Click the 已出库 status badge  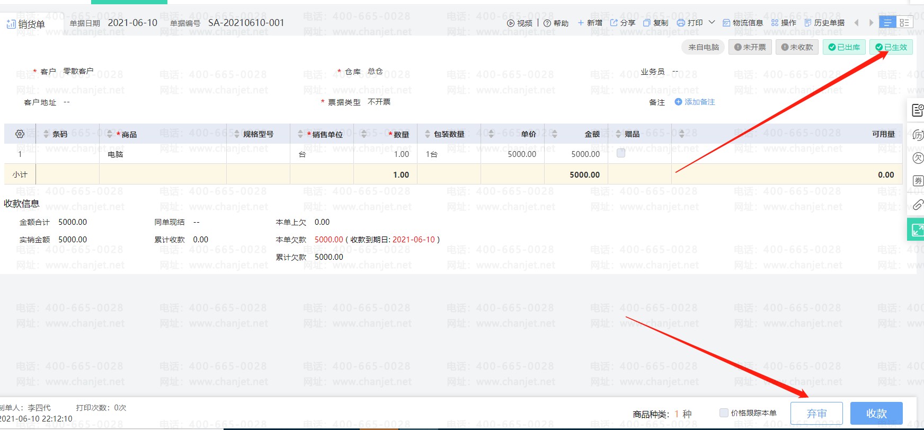click(x=845, y=47)
